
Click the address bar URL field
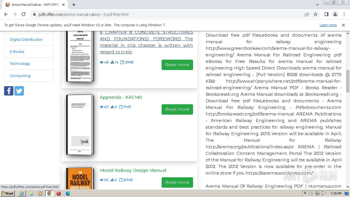[170, 14]
